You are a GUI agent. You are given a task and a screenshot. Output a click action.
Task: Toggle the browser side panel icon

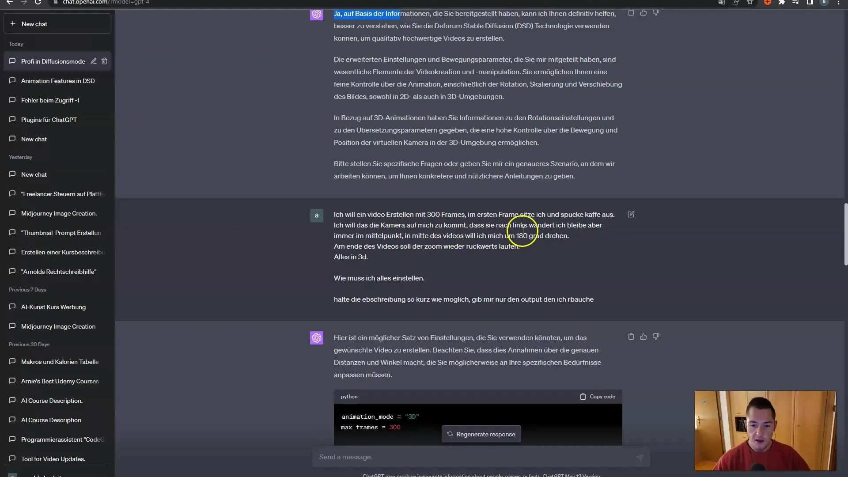pos(810,2)
